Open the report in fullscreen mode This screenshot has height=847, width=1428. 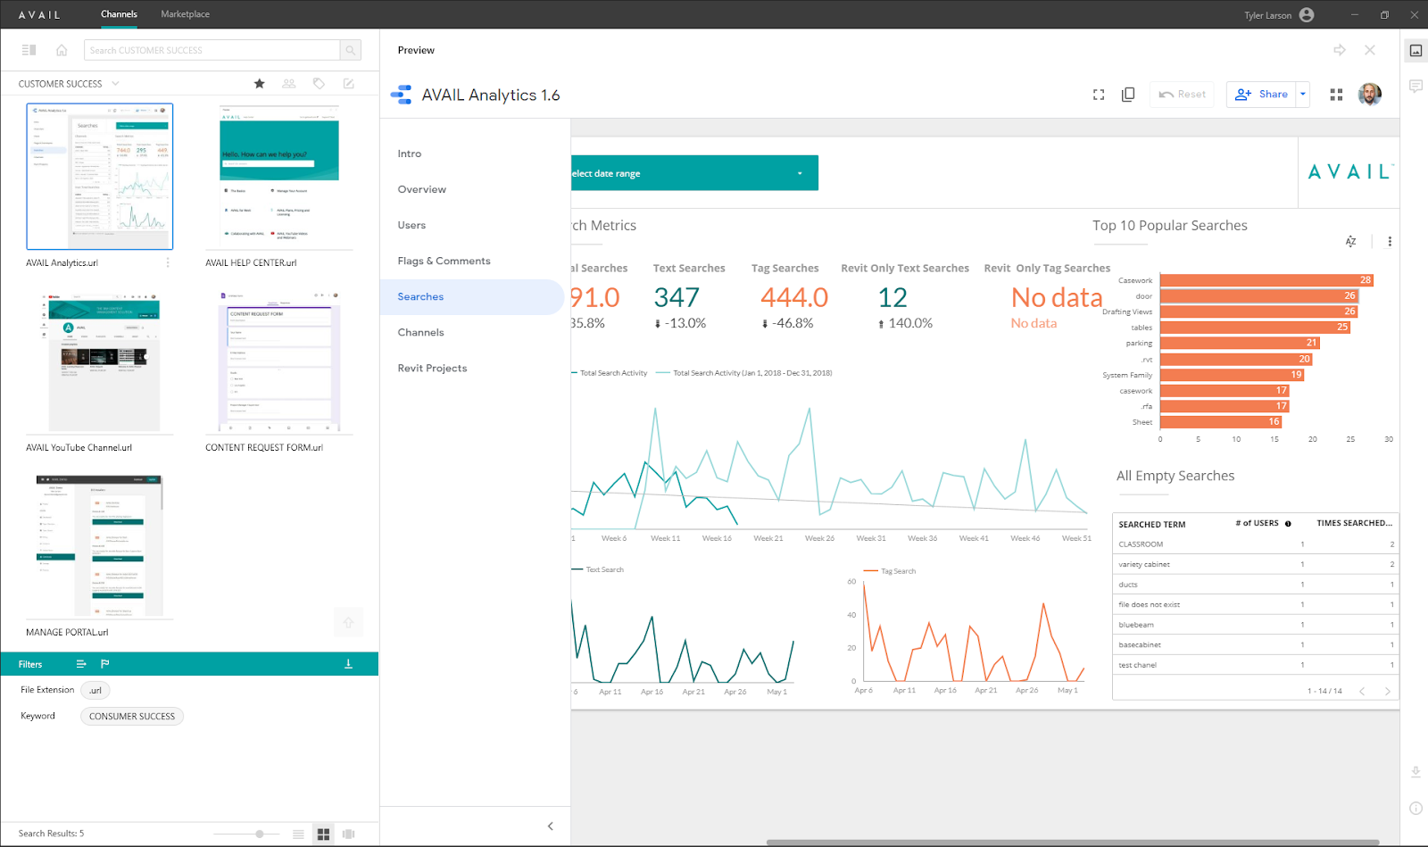1099,95
